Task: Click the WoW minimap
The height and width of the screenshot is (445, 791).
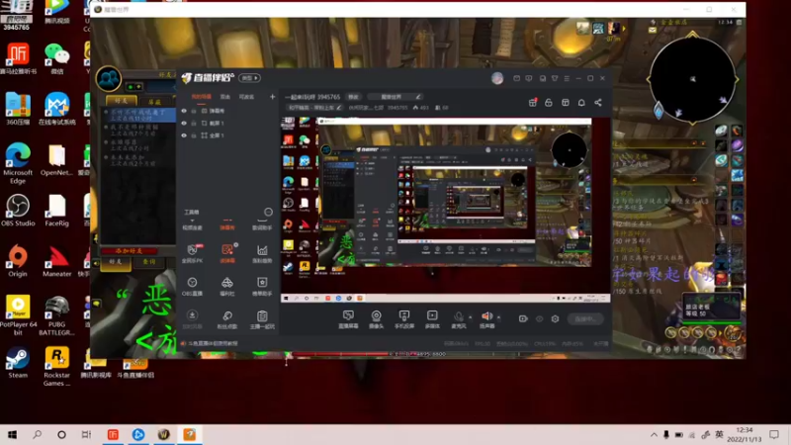Action: 693,79
